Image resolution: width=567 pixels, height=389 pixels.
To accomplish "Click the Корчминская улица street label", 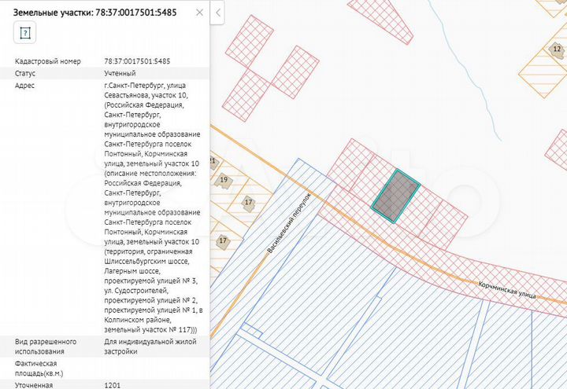I will pyautogui.click(x=506, y=291).
